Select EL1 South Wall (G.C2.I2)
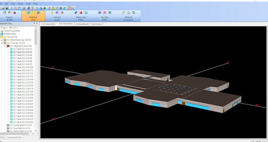 pos(21,125)
